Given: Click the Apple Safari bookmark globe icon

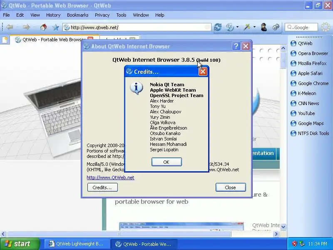Looking at the screenshot, I should [293, 73].
